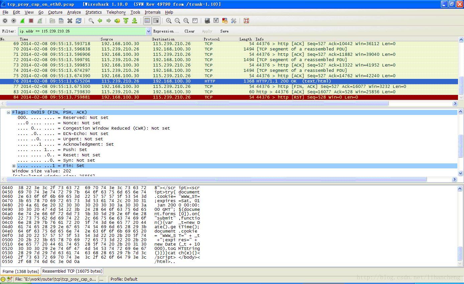Open help lifebuoy icon
Viewport: 464px width, 284px height.
[246, 21]
